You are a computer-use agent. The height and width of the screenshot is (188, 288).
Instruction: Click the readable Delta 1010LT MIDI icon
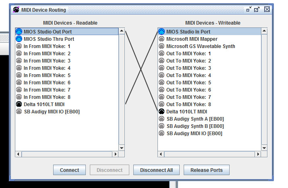point(19,104)
